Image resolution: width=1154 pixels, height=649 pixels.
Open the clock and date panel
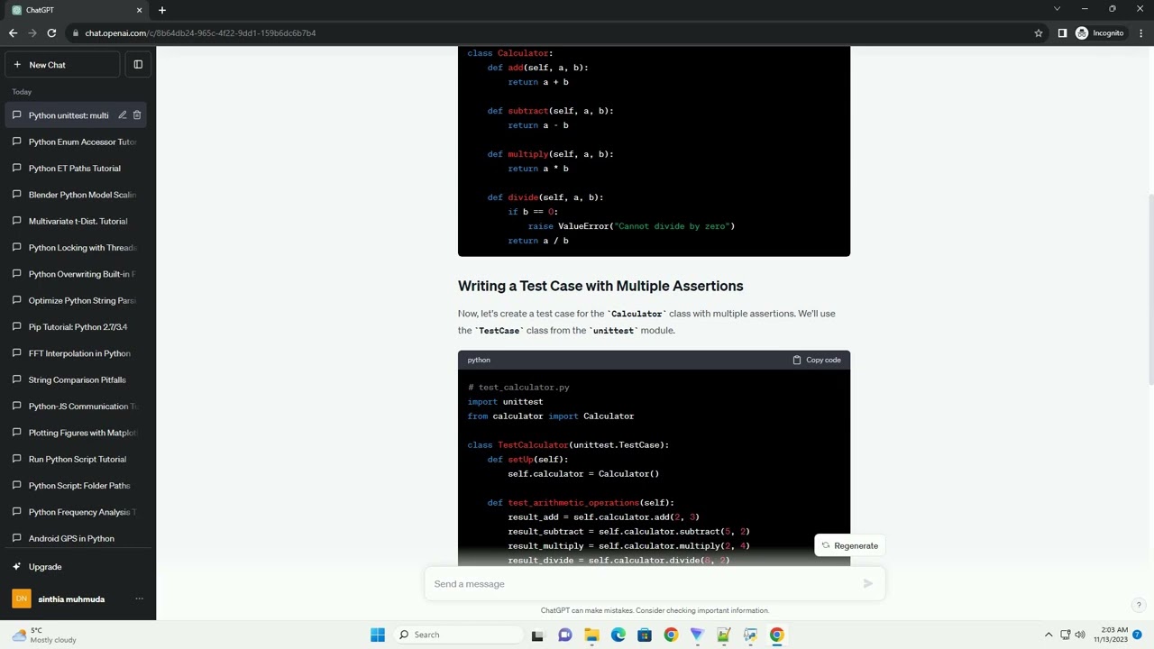(1111, 635)
